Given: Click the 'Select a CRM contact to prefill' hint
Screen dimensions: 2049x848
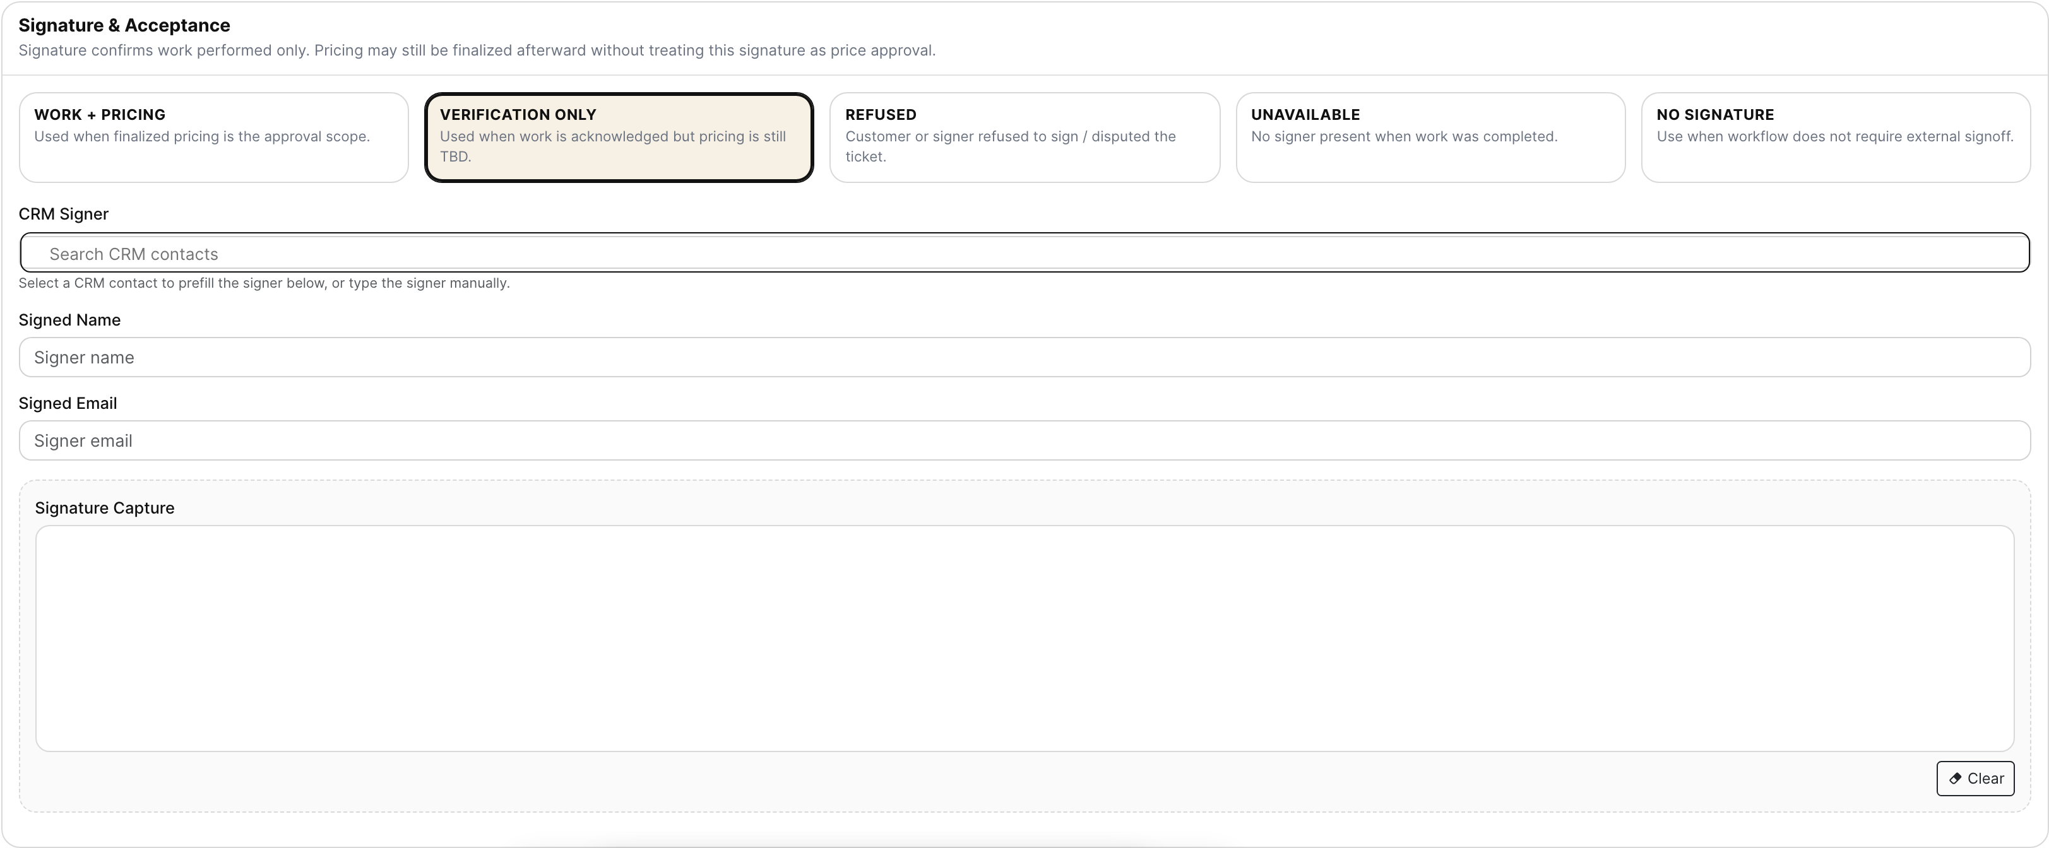Looking at the screenshot, I should 264,283.
